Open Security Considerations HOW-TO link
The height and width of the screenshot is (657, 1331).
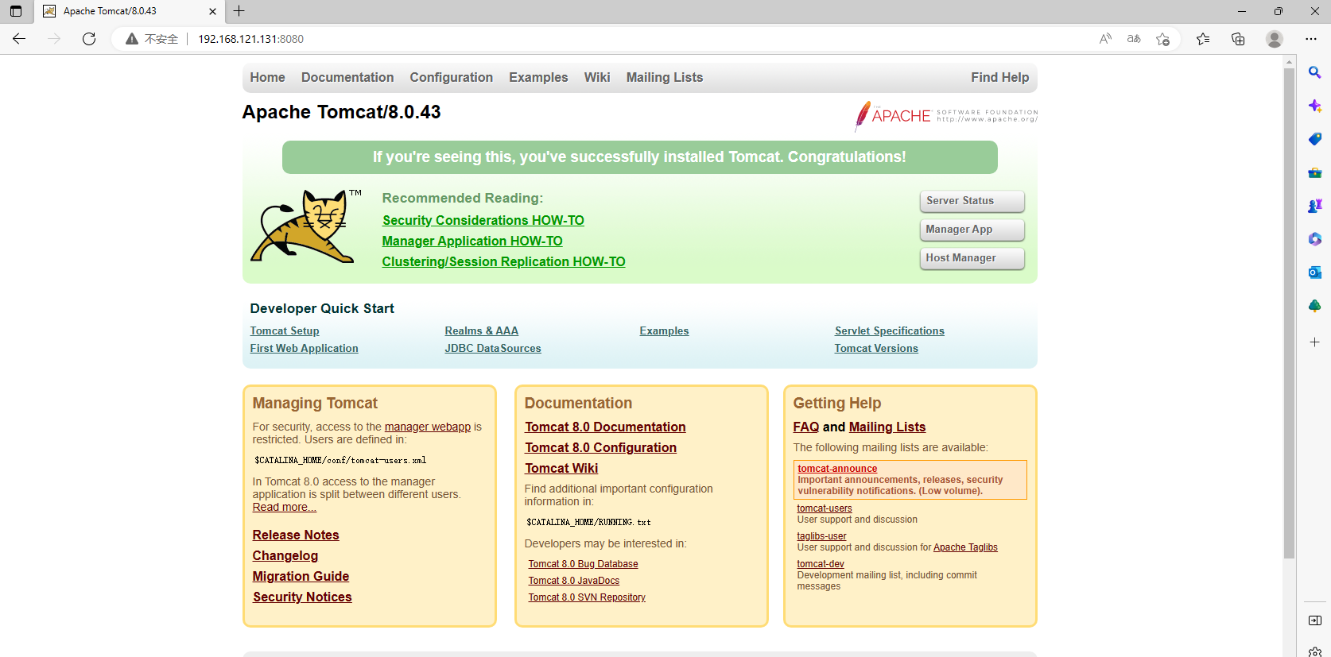pyautogui.click(x=483, y=221)
